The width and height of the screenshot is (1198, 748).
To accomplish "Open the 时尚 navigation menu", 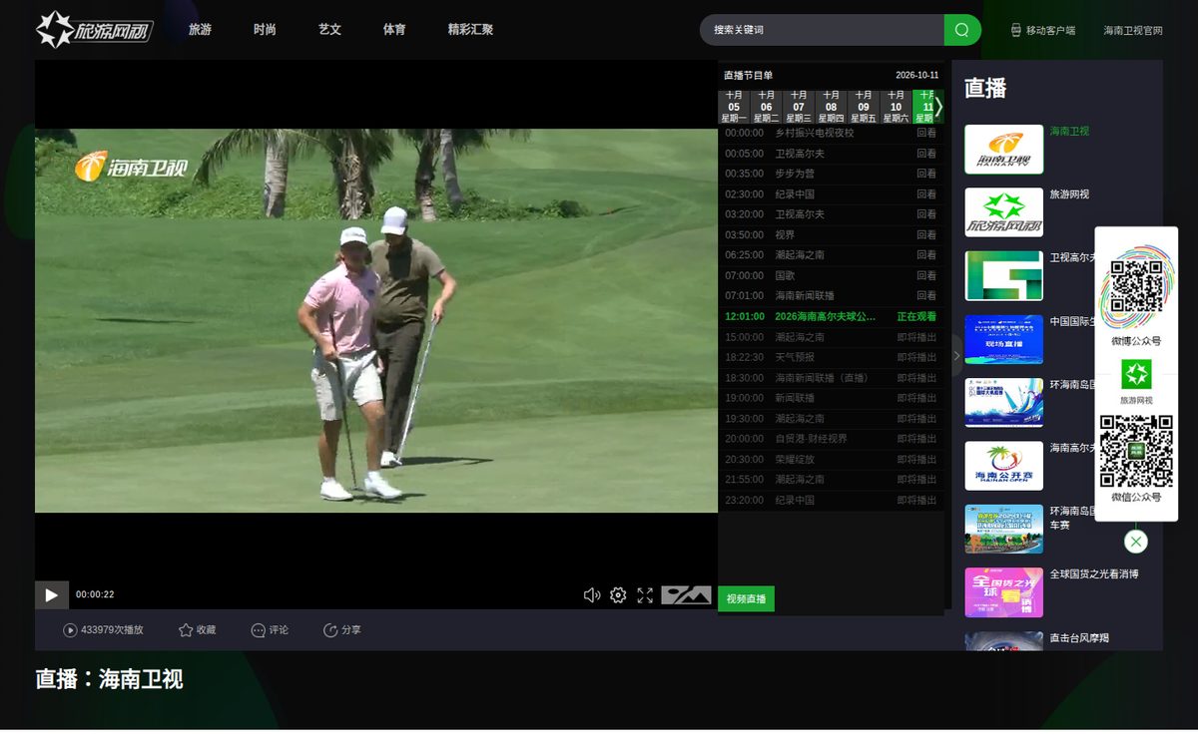I will [x=265, y=30].
